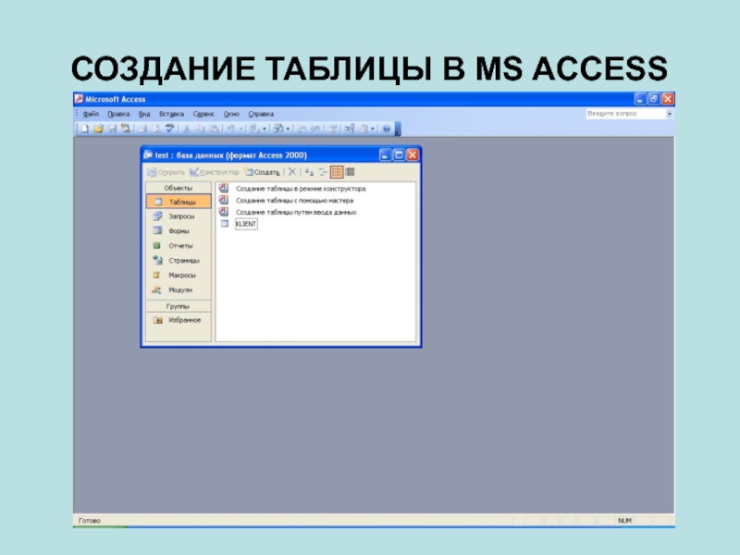The image size is (740, 555).
Task: Select the KLIENT table
Action: pos(246,224)
